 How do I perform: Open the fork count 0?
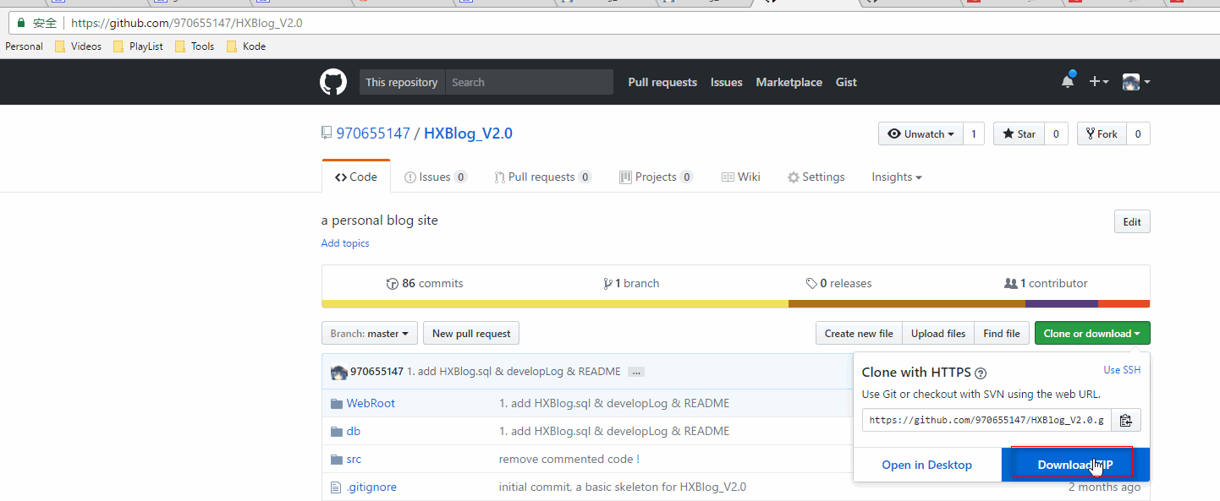pyautogui.click(x=1138, y=133)
